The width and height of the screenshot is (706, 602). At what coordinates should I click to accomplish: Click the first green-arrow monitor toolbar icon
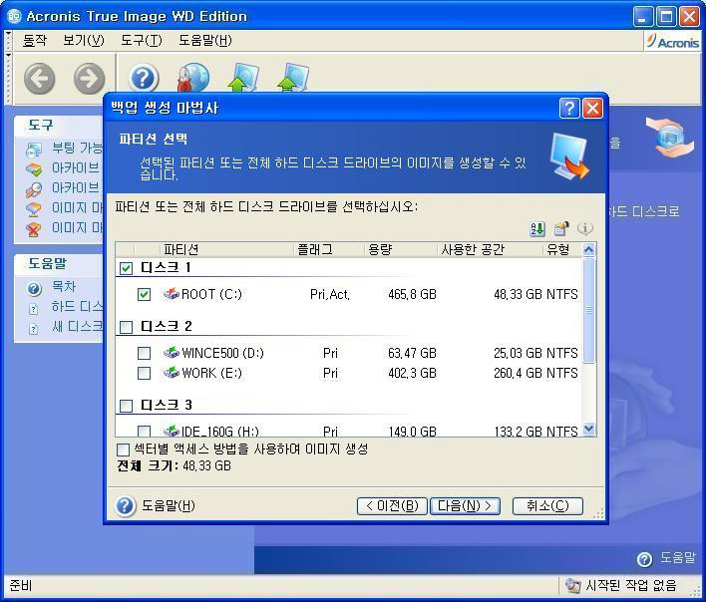click(243, 78)
